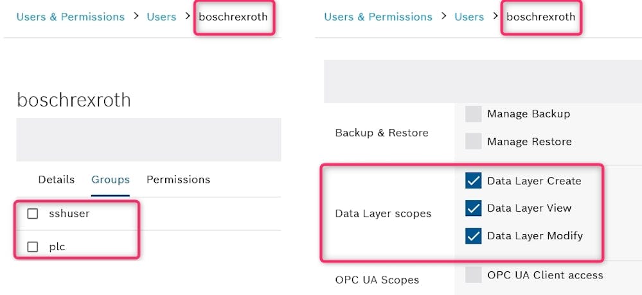Open the Permissions tab
The height and width of the screenshot is (295, 642).
178,180
